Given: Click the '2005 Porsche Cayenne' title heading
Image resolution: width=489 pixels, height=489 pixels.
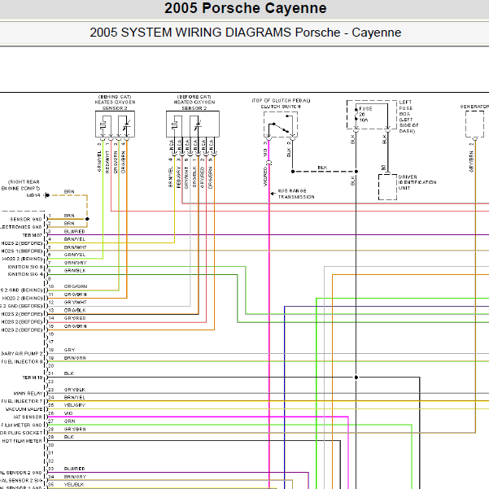Looking at the screenshot, I should (x=245, y=8).
